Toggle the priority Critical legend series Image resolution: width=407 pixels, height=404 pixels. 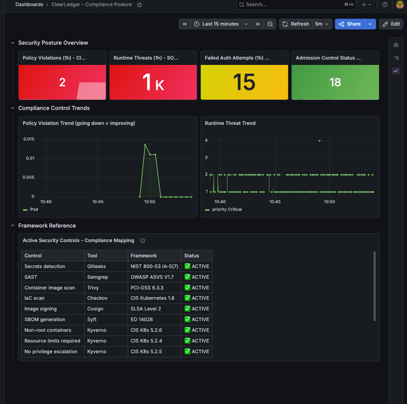click(223, 209)
